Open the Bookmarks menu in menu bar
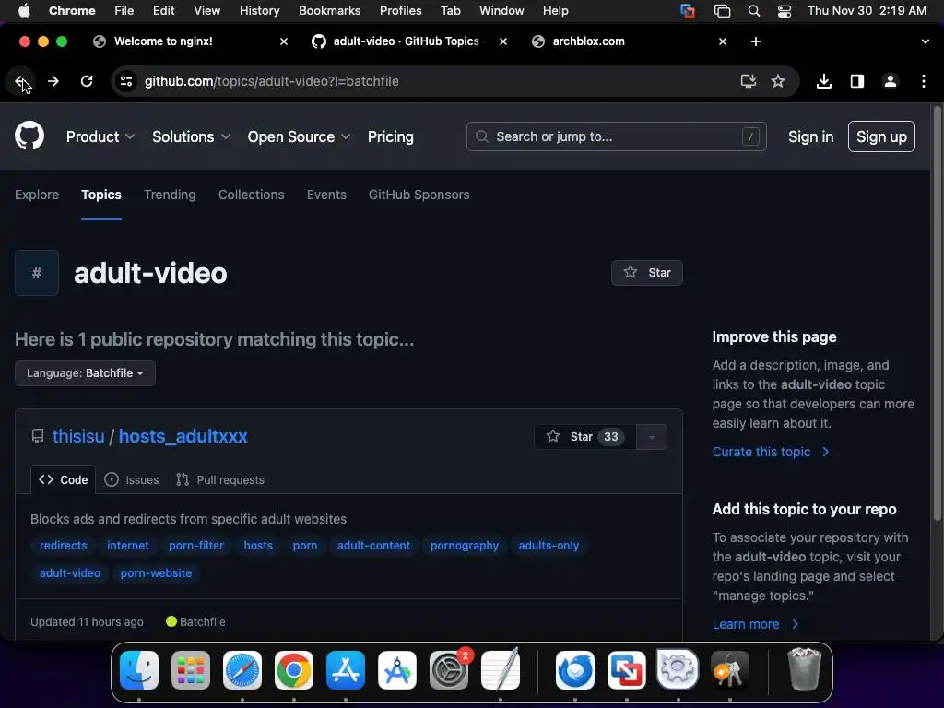 (x=329, y=11)
